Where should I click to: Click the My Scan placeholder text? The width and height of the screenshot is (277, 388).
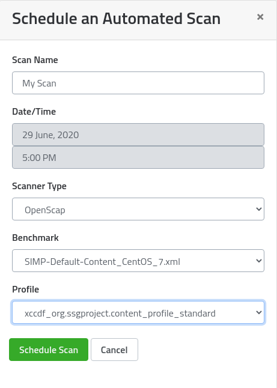[40, 83]
